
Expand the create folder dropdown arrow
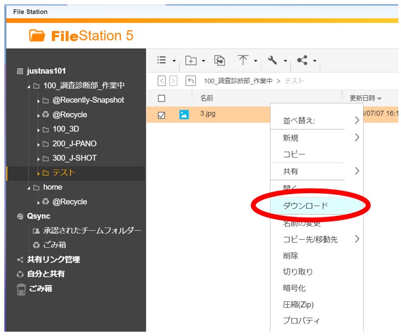tap(204, 61)
